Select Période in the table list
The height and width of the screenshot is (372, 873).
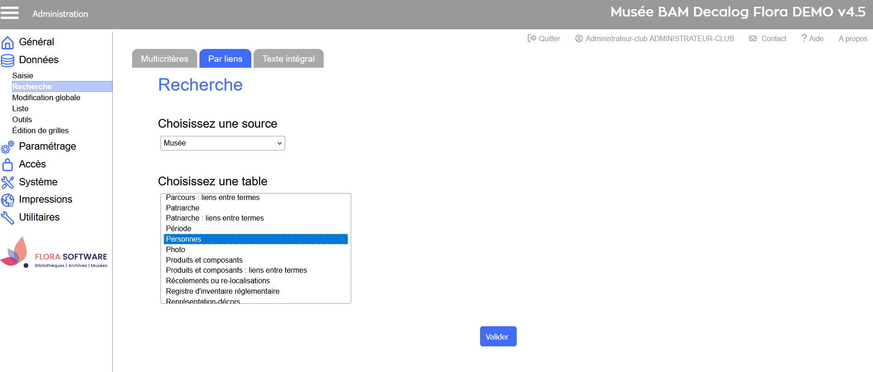(x=178, y=229)
